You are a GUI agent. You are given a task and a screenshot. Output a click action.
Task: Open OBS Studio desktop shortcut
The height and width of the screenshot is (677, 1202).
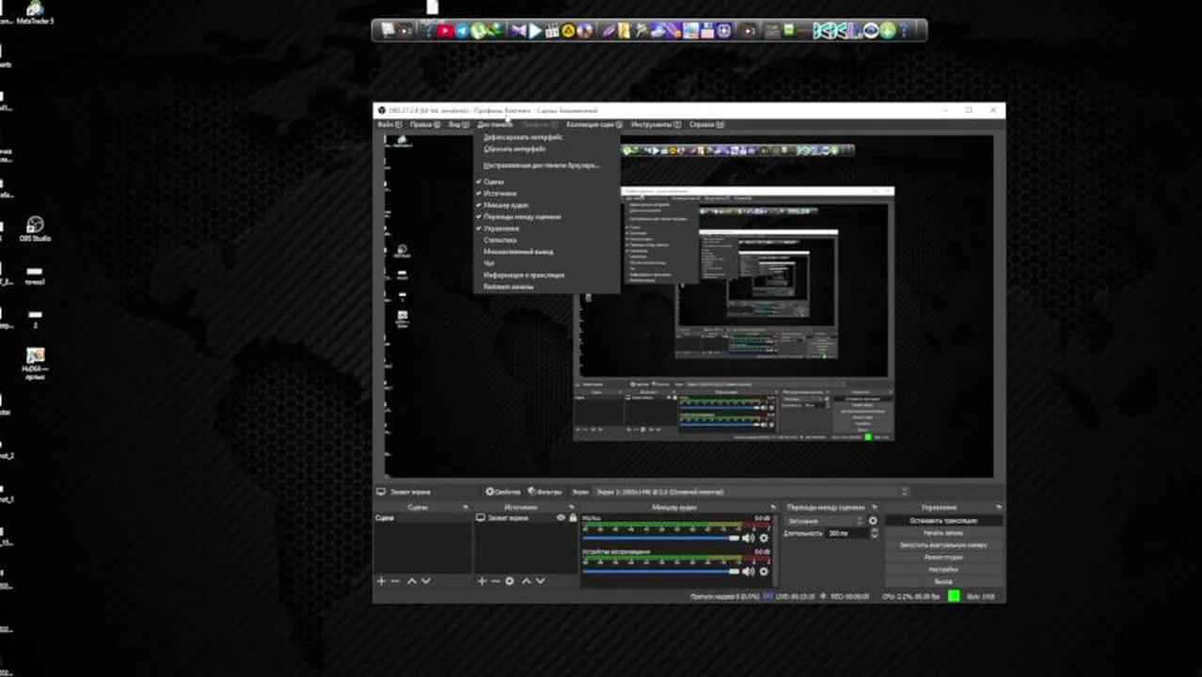(x=35, y=228)
